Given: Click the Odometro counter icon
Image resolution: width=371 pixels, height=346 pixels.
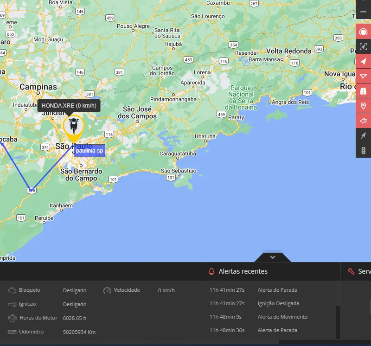Looking at the screenshot, I should [x=12, y=332].
